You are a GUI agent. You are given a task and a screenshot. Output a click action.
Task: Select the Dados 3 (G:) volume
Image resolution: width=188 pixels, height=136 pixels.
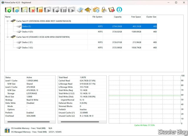tap(89, 47)
